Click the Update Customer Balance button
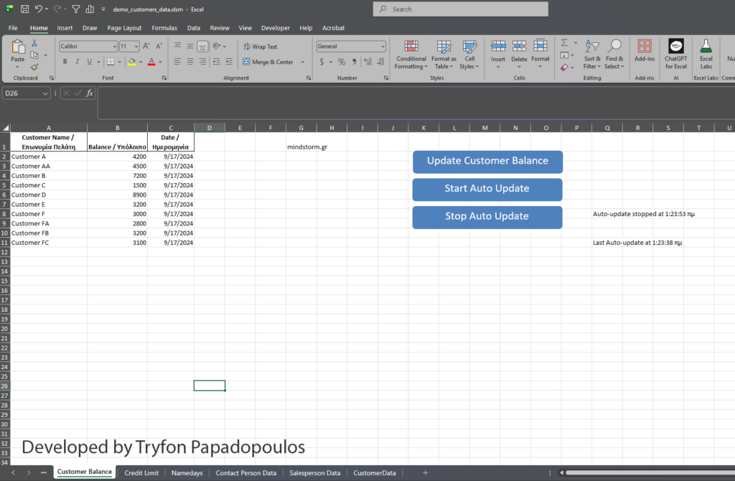 pyautogui.click(x=487, y=162)
